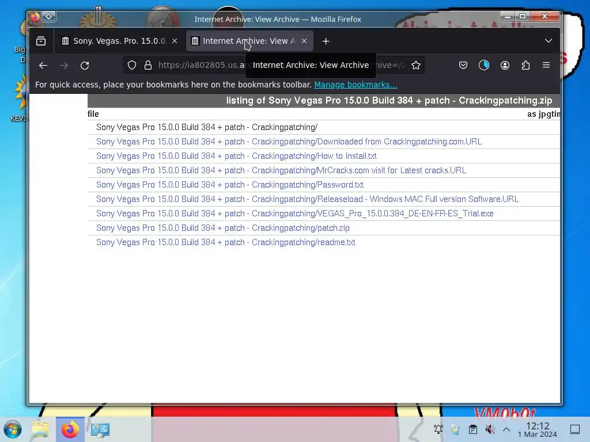
Task: Open MrCracks.com visit for Latest cracks.URL link
Action: [x=281, y=170]
